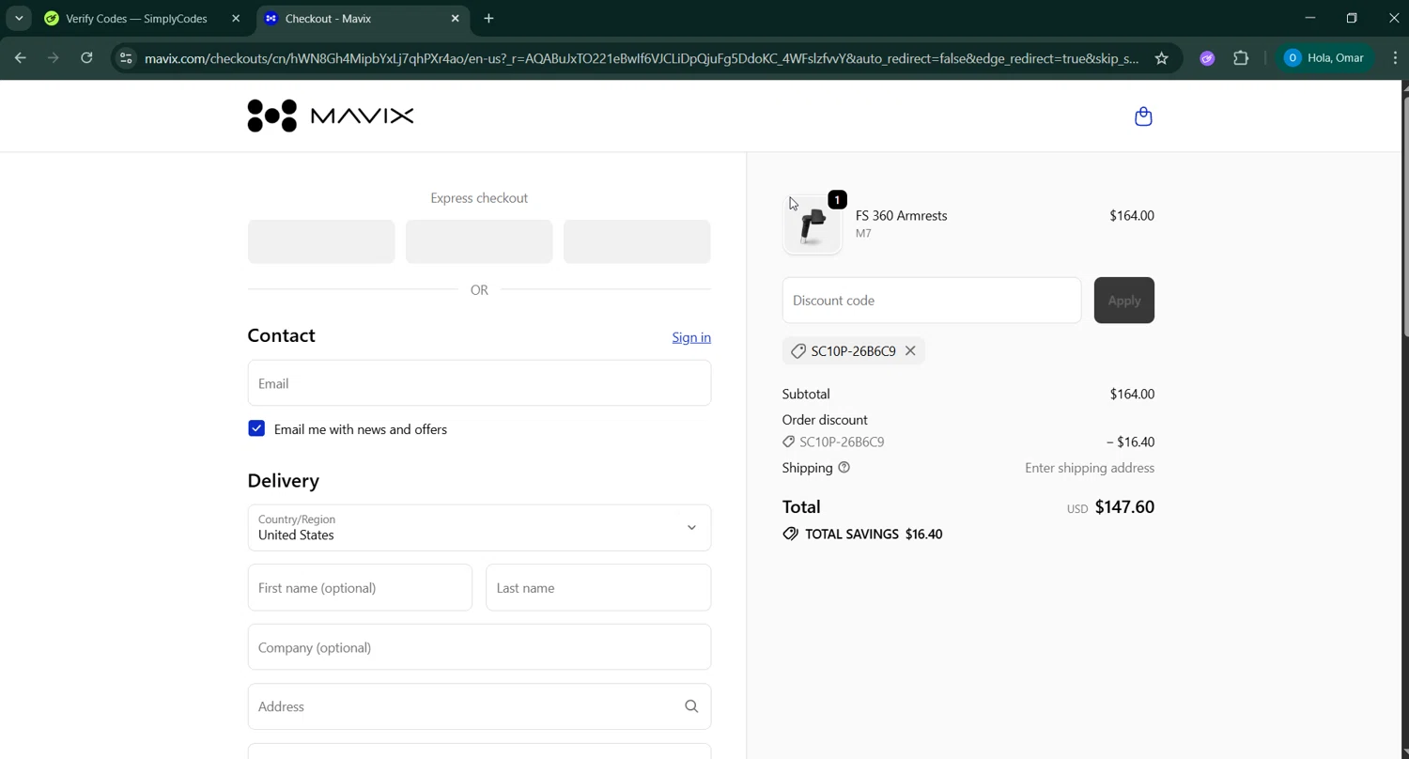Screen dimensions: 1409x759
Task: Switch to the Checkout Mavix tab
Action: pos(362,18)
